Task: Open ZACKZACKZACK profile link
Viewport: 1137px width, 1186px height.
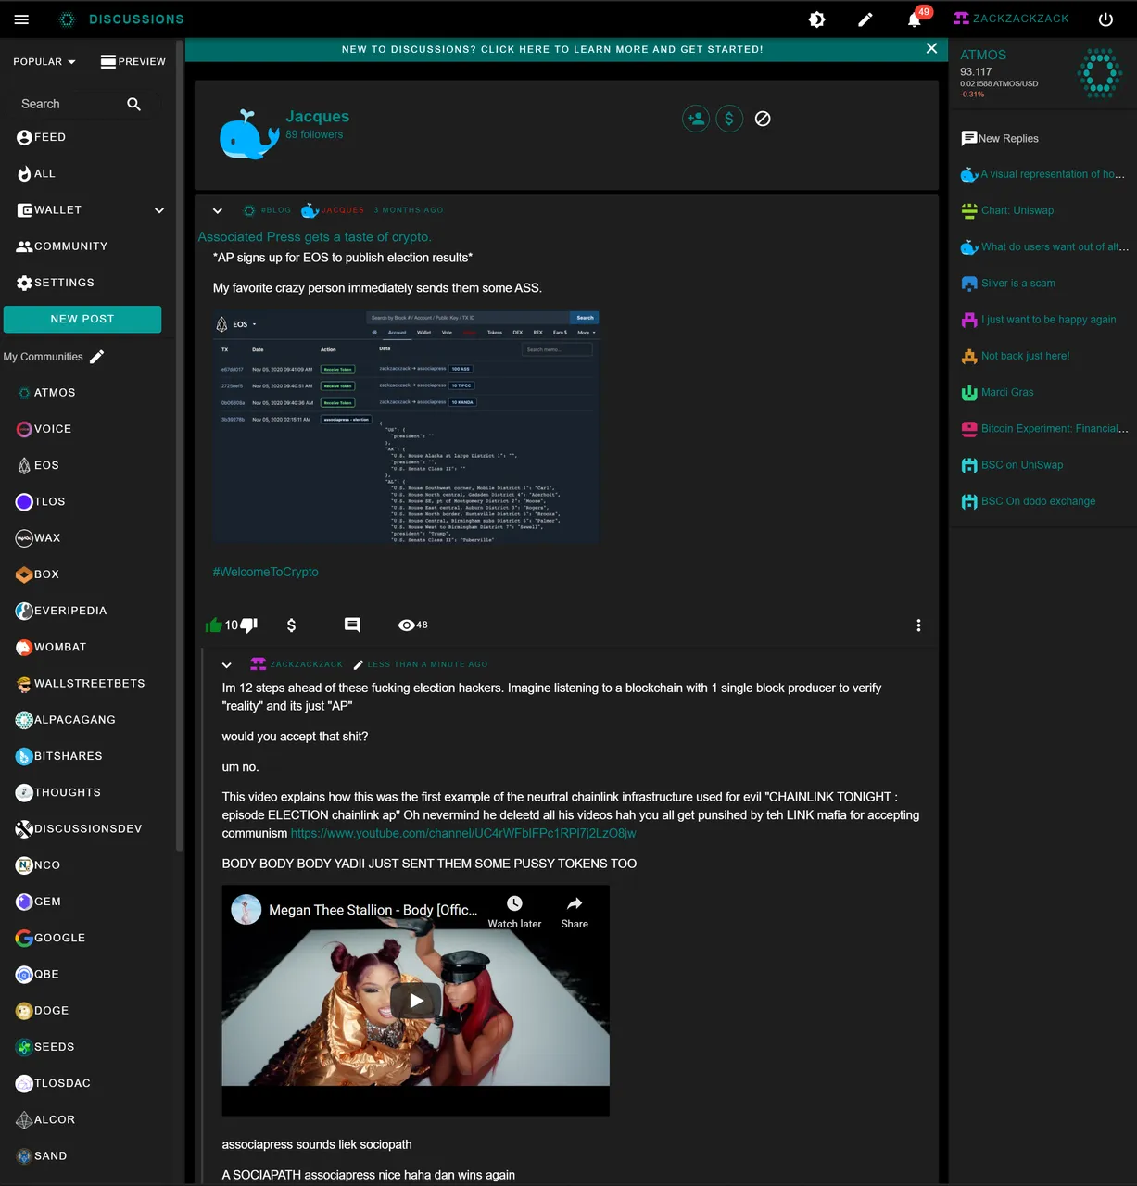Action: pos(1011,19)
